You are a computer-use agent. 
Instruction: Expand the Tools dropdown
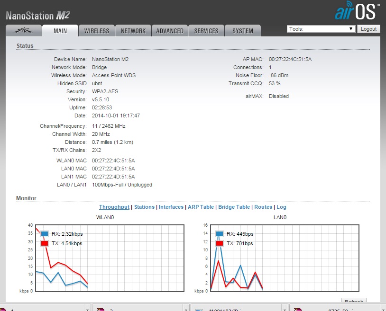tap(321, 29)
